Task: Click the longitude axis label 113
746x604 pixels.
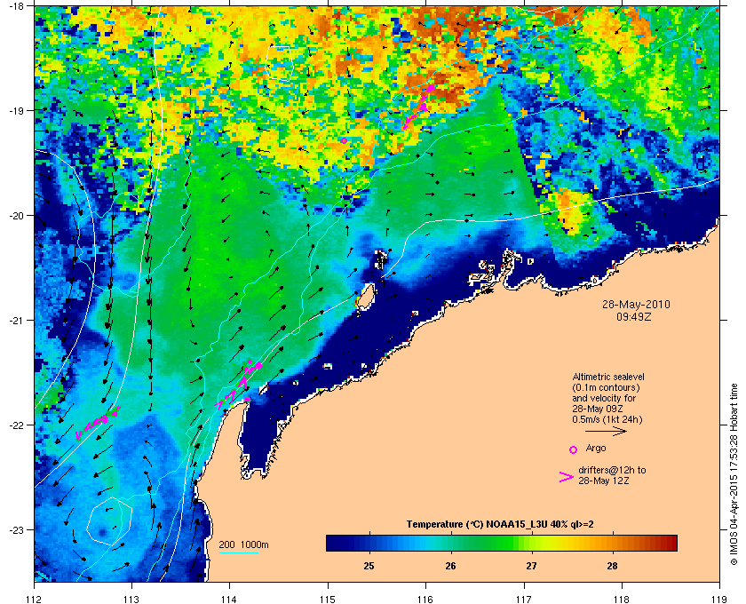Action: 131,599
